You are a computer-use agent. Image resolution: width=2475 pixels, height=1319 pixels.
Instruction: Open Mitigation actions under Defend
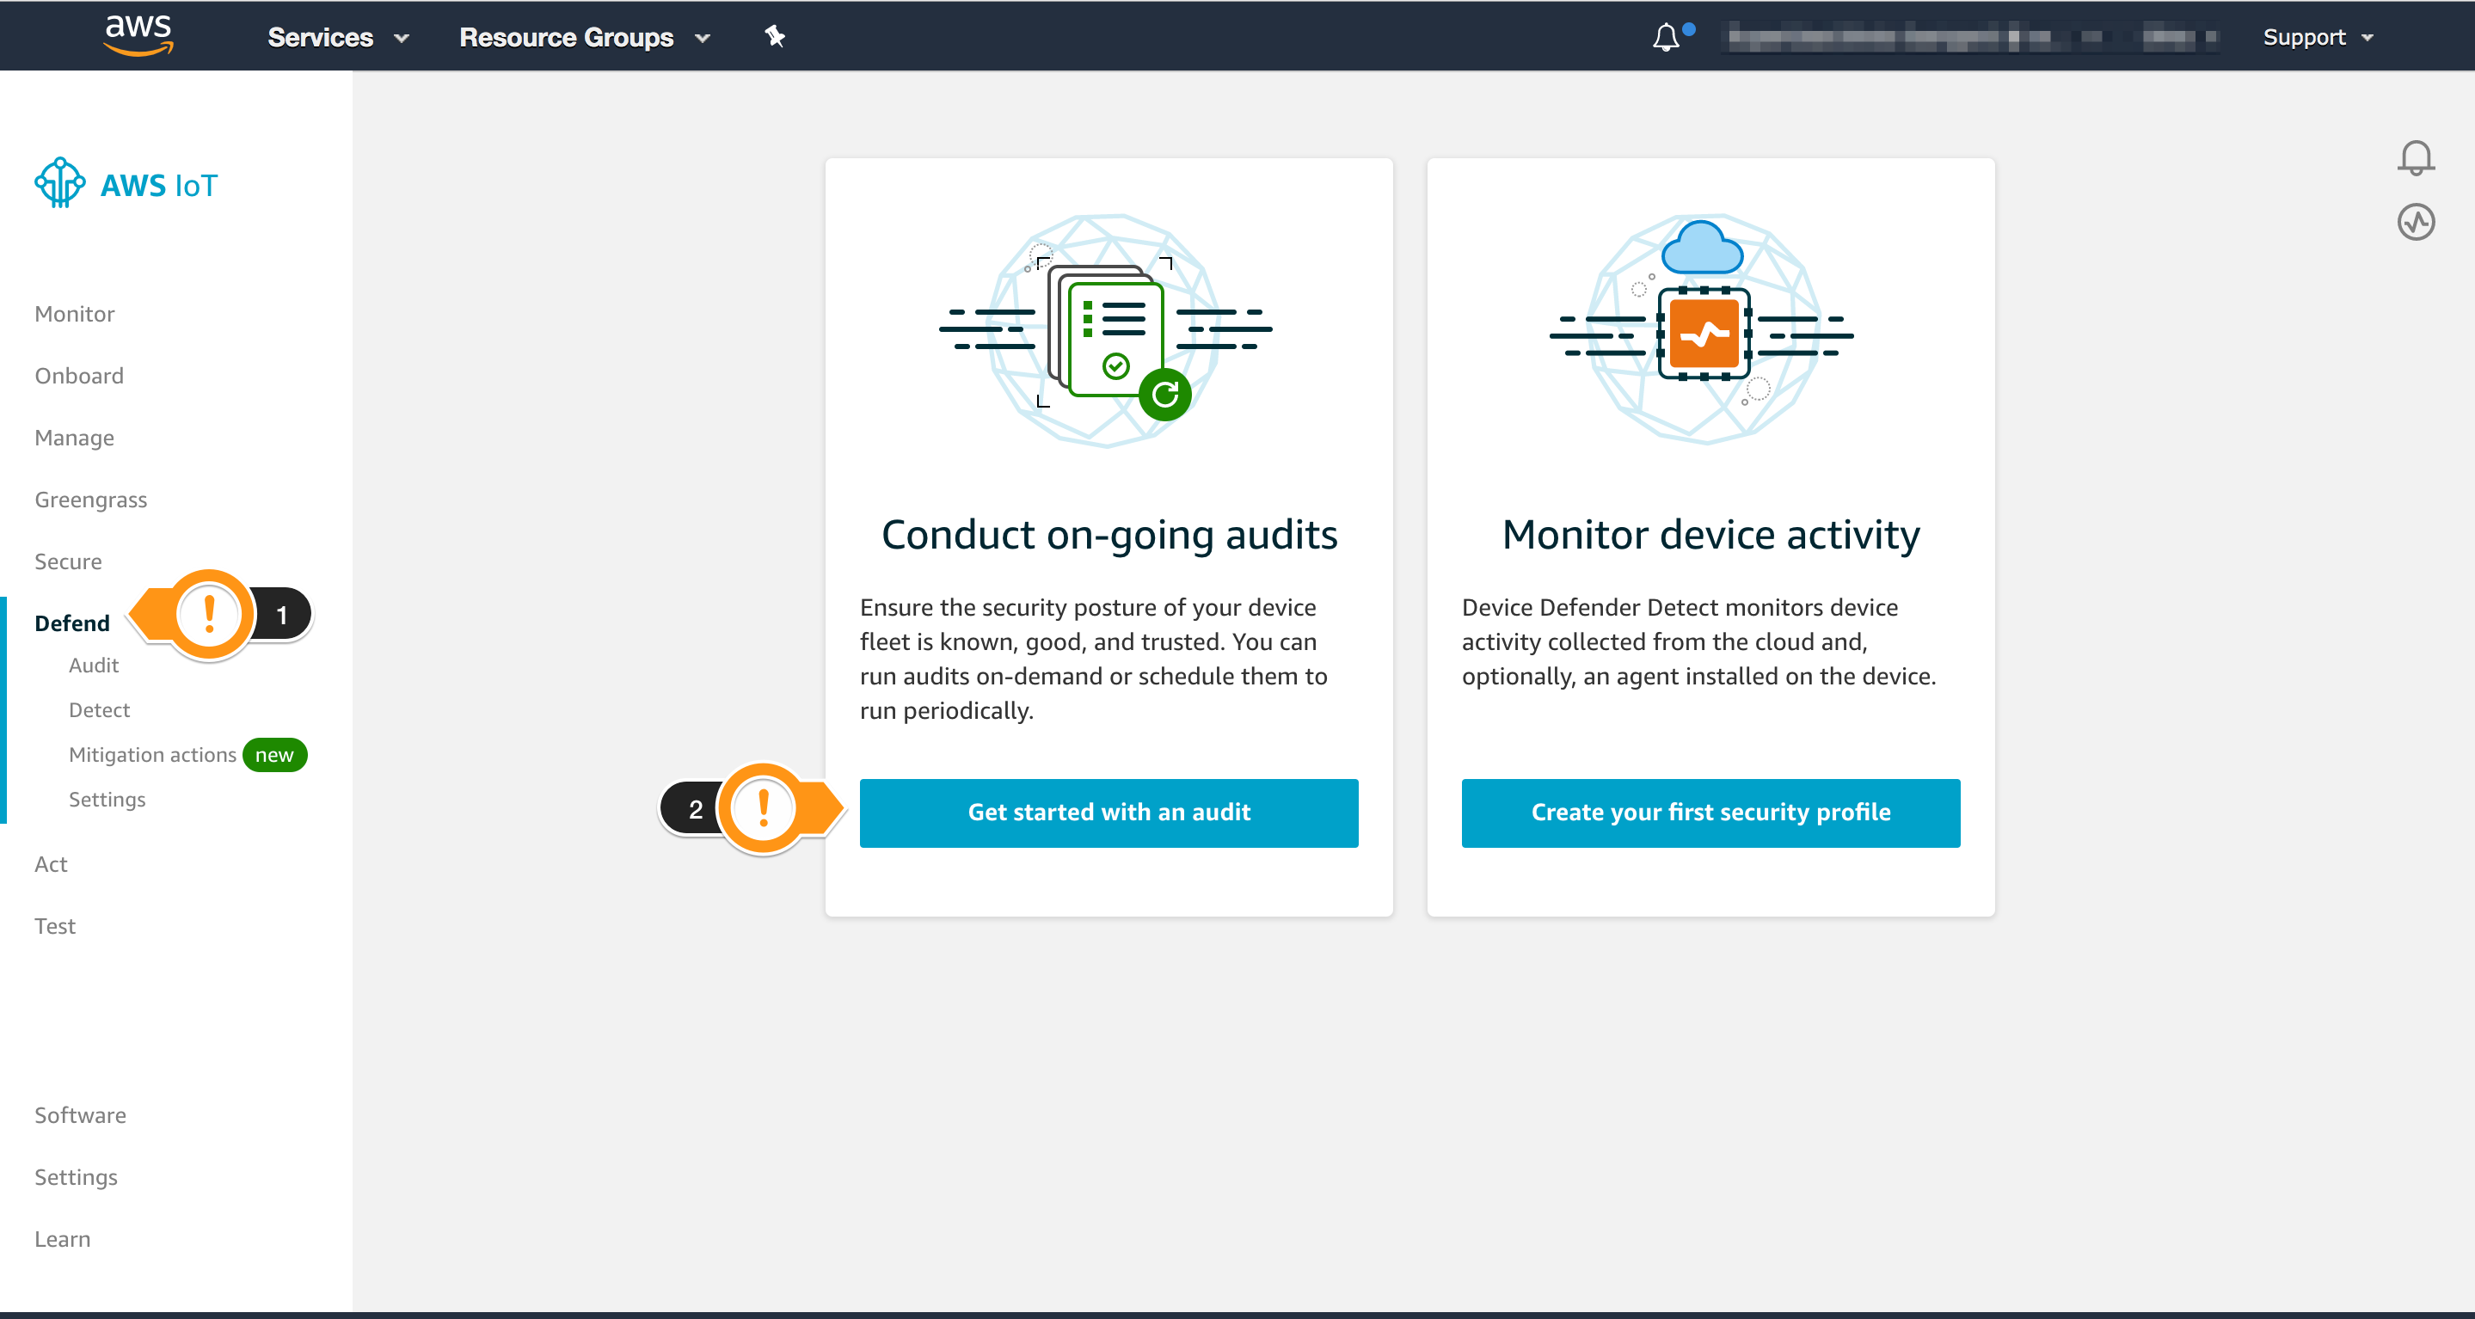click(x=153, y=755)
